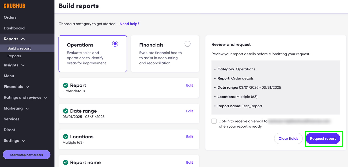Click the Financials category card description
The height and width of the screenshot is (167, 348).
[161, 58]
